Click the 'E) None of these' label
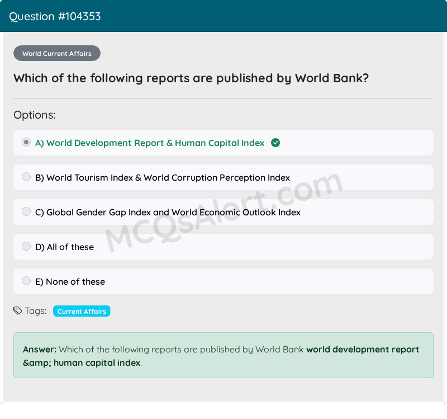This screenshot has width=447, height=419. (x=70, y=282)
